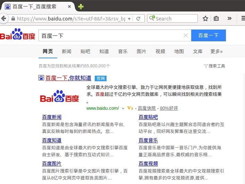
Task: Go back with the browser back arrow
Action: [3, 18]
